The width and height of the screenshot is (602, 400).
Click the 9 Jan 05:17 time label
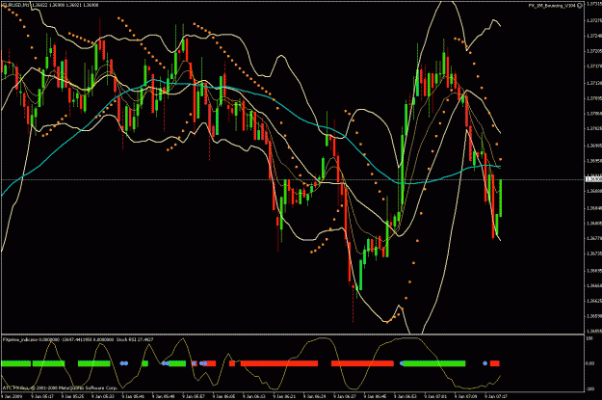coord(41,396)
